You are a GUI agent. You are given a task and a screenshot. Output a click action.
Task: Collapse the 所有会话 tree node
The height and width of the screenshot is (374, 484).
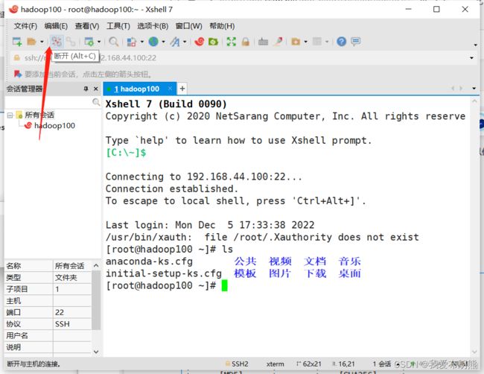[x=10, y=115]
